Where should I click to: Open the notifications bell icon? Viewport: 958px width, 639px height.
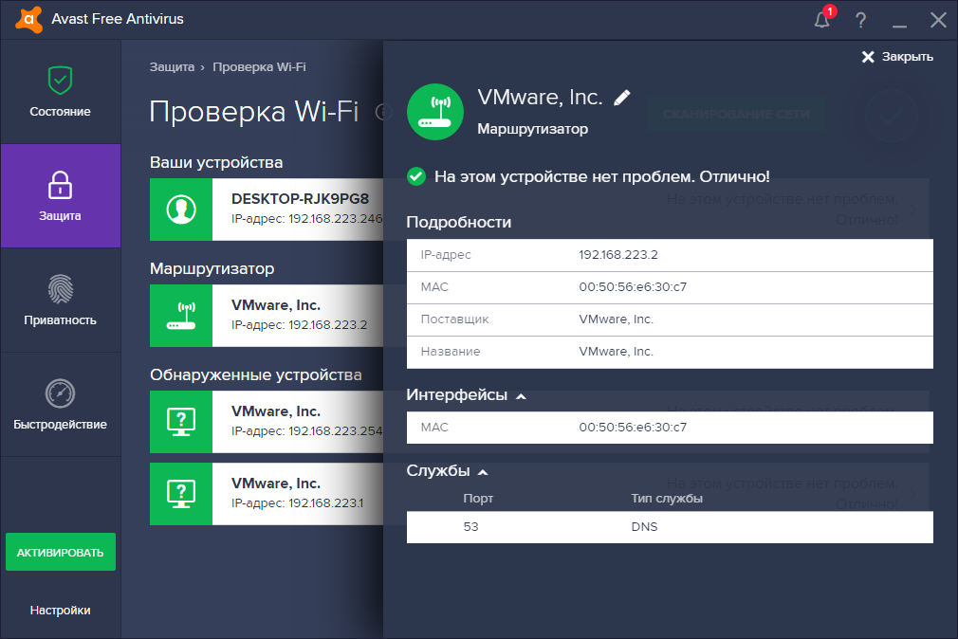[x=821, y=19]
